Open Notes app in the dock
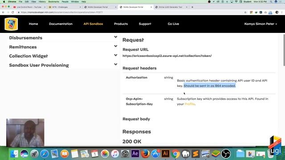This screenshot has height=160, width=285. 74,154
